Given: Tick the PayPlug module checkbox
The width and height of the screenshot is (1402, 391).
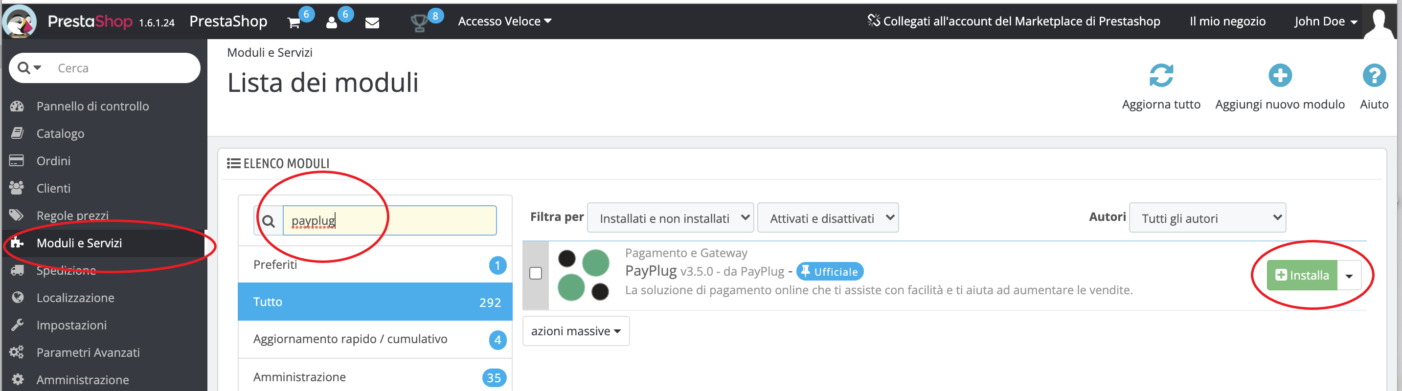Looking at the screenshot, I should (x=536, y=273).
